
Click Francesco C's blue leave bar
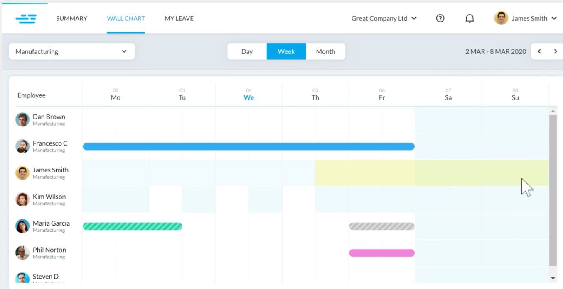(248, 146)
